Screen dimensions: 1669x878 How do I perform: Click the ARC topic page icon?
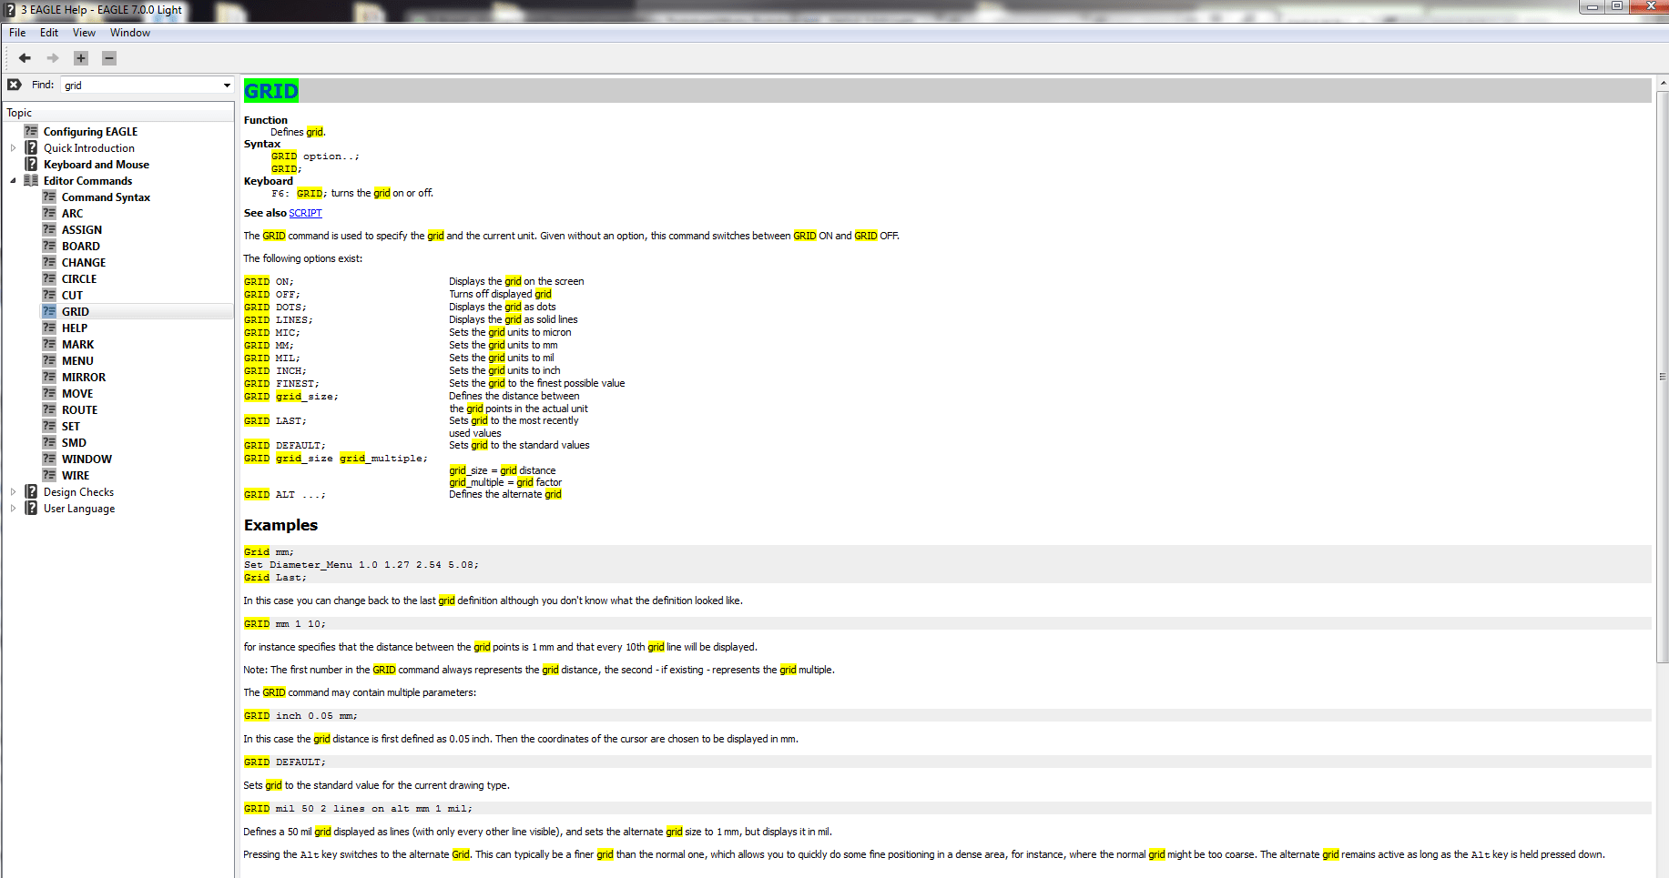tap(49, 213)
